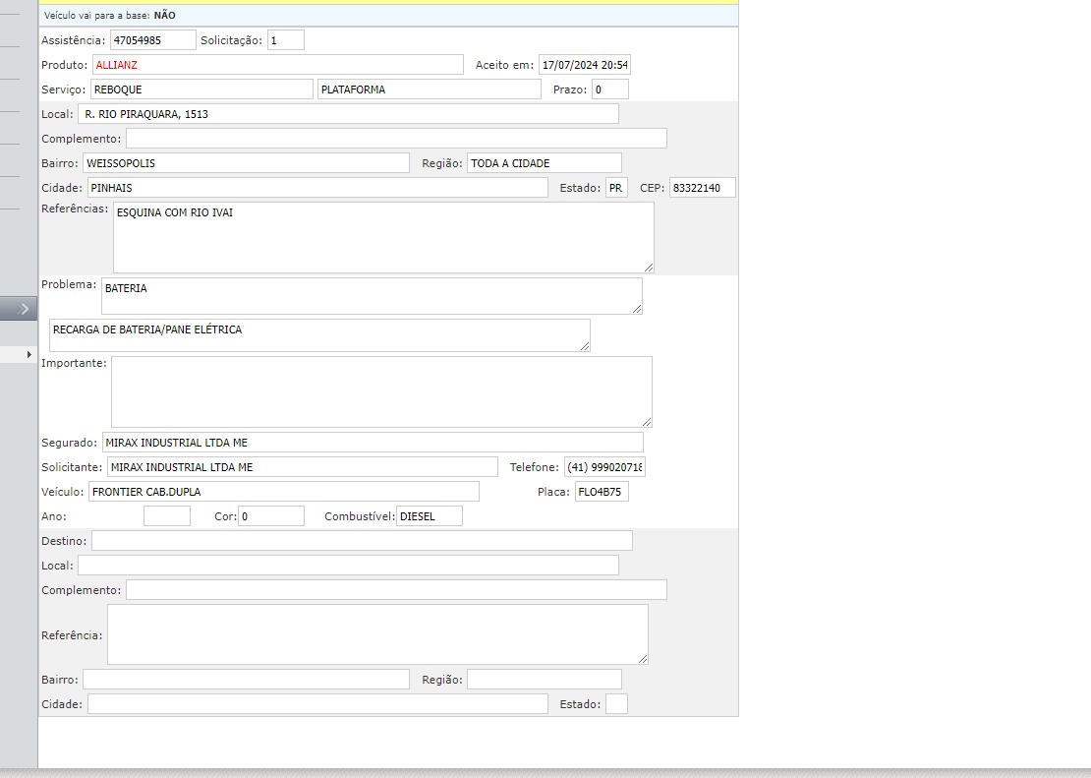Focus the empty Ano field

(x=166, y=516)
